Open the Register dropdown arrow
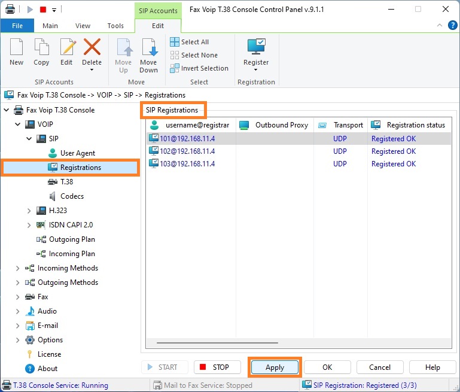Viewport: 460px width, 392px height. [x=256, y=70]
